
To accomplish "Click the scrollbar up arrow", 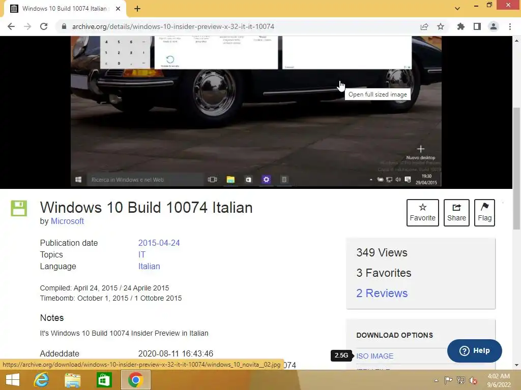I will pyautogui.click(x=516, y=41).
